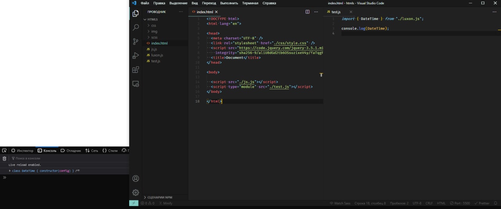
Task: Split the index.html editor right
Action: pos(307,12)
